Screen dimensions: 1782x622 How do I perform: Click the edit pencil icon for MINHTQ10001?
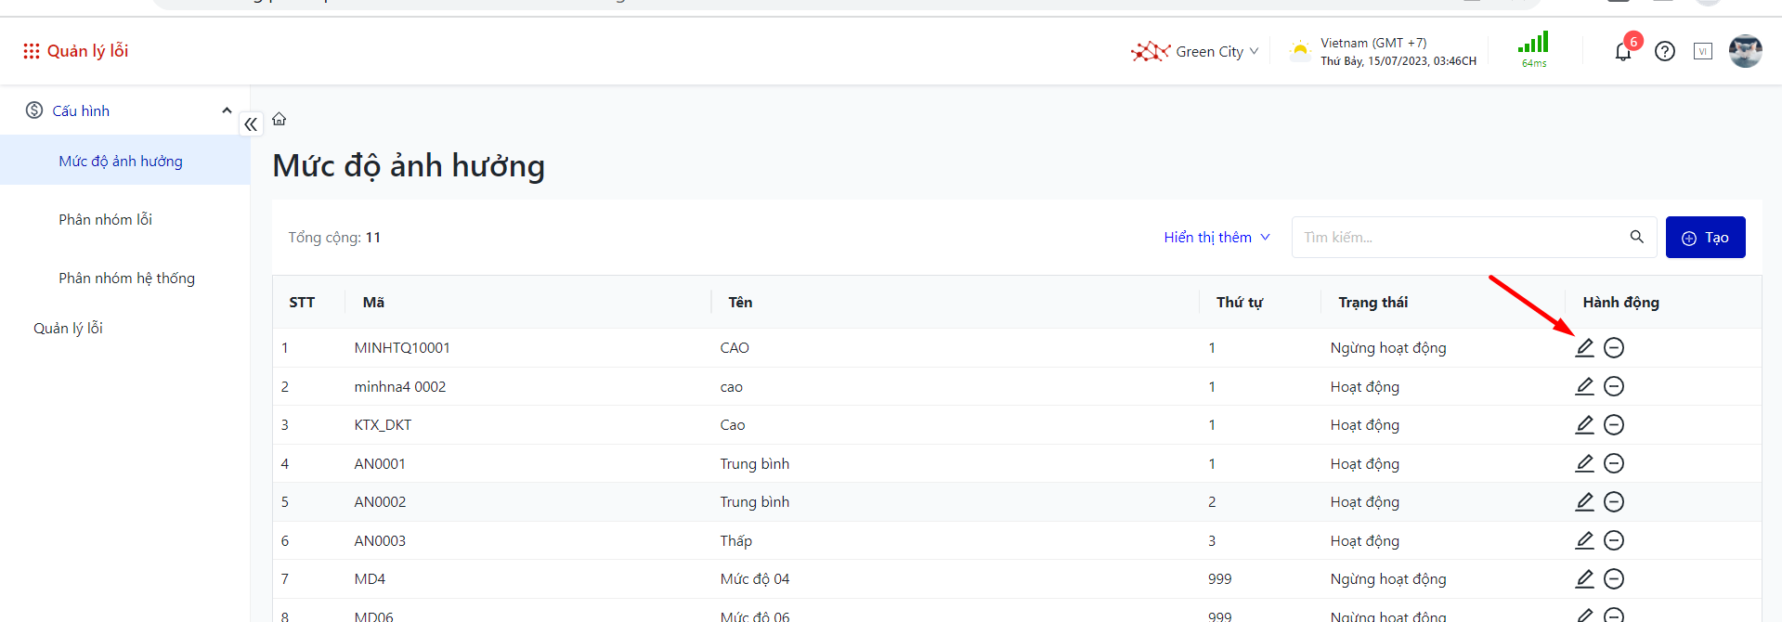tap(1584, 348)
